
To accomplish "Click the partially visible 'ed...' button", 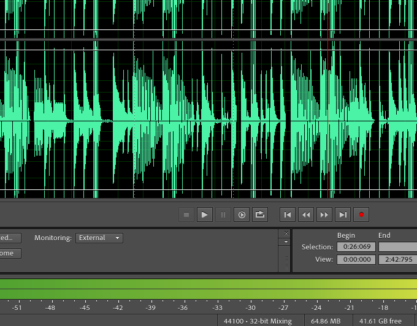I will point(10,238).
